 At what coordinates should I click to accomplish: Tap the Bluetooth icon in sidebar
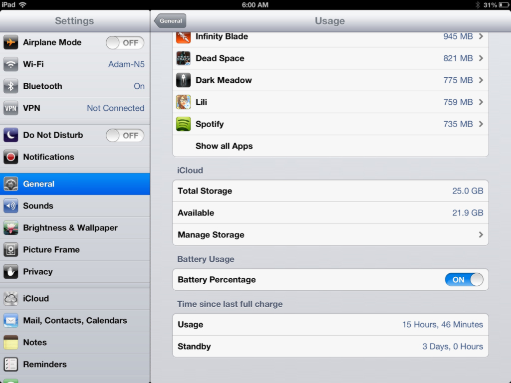point(11,86)
